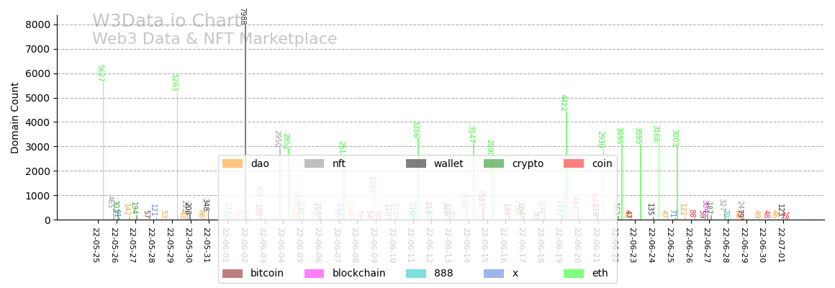
Task: Click the 5627 eth value label
Action: (100, 73)
